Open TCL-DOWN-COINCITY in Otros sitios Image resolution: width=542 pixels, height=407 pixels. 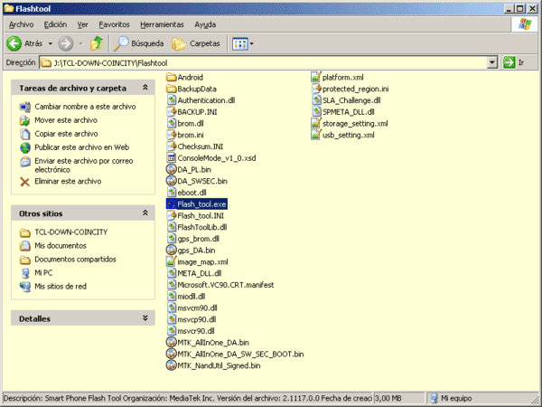(x=70, y=232)
